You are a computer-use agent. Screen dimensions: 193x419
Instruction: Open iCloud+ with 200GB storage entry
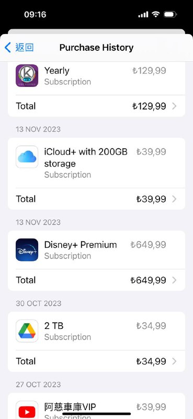(96, 163)
